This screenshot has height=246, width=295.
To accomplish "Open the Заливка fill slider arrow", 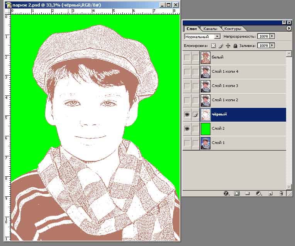I will pyautogui.click(x=272, y=45).
